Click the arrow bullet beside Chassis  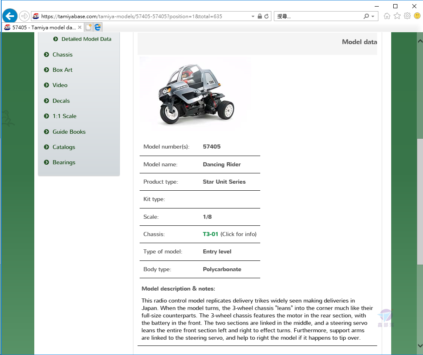tap(47, 54)
